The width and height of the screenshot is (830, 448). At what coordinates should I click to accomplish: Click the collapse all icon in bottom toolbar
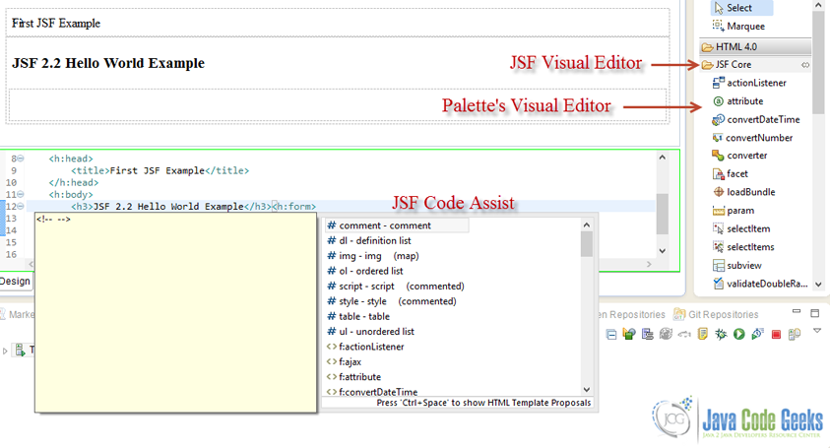click(x=611, y=334)
